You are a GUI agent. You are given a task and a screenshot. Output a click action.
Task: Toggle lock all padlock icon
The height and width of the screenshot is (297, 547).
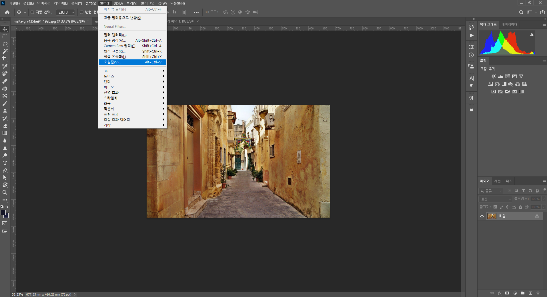(520, 207)
